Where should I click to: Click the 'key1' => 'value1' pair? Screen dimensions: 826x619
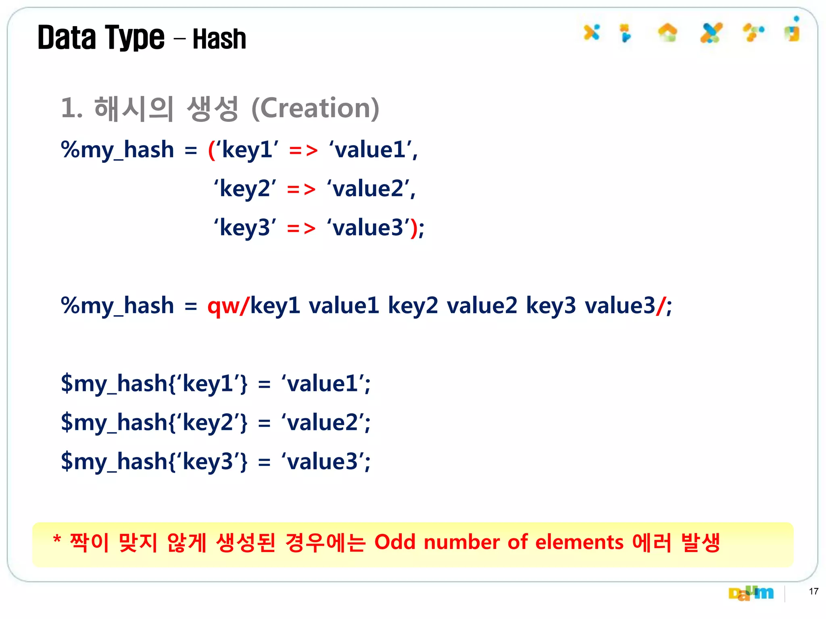(x=313, y=150)
